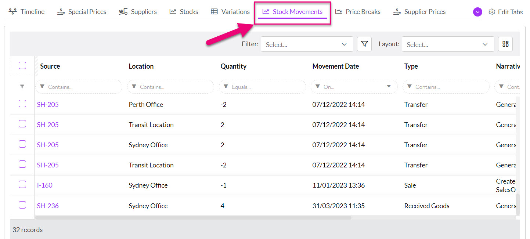Open the layout grid icon button
The image size is (530, 239).
click(x=505, y=44)
